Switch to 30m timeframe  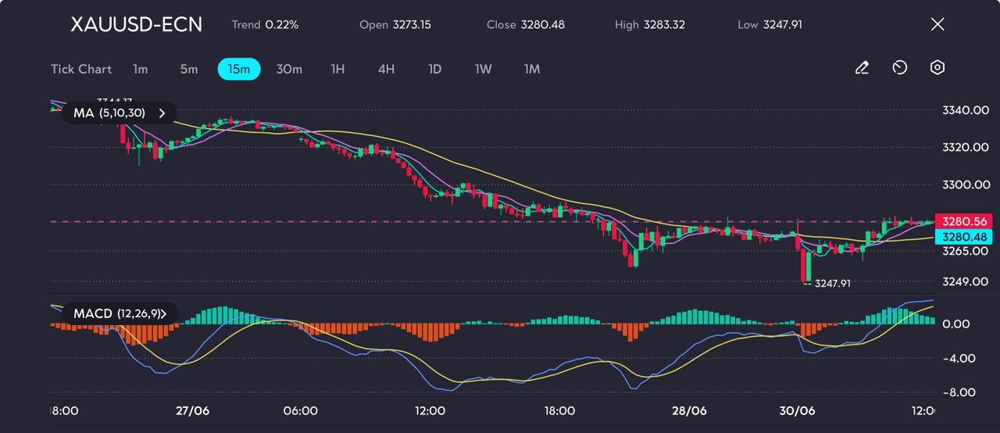(289, 69)
